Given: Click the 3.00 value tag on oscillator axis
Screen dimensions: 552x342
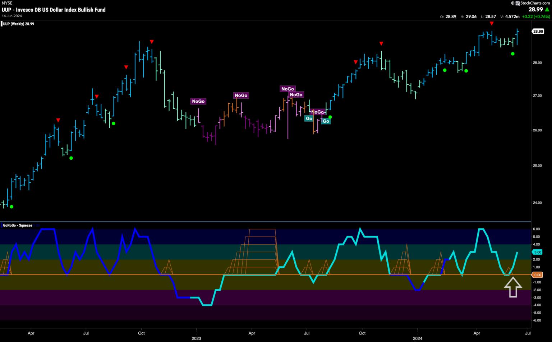Looking at the screenshot, I should [537, 252].
